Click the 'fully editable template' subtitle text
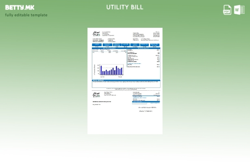The height and width of the screenshot is (162, 250). tap(26, 15)
